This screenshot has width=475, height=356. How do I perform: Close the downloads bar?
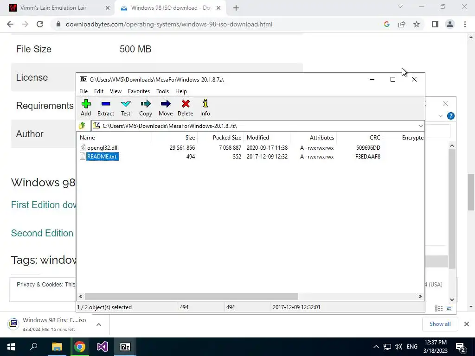point(467,324)
